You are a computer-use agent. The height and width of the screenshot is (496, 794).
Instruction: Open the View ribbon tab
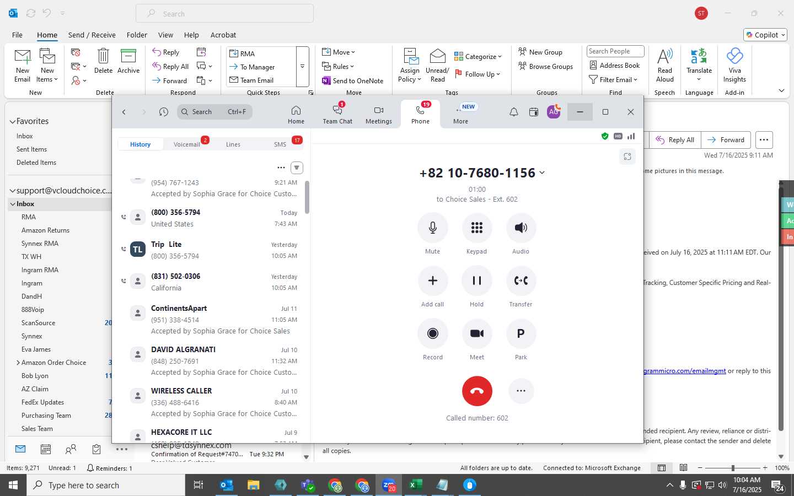pyautogui.click(x=165, y=35)
